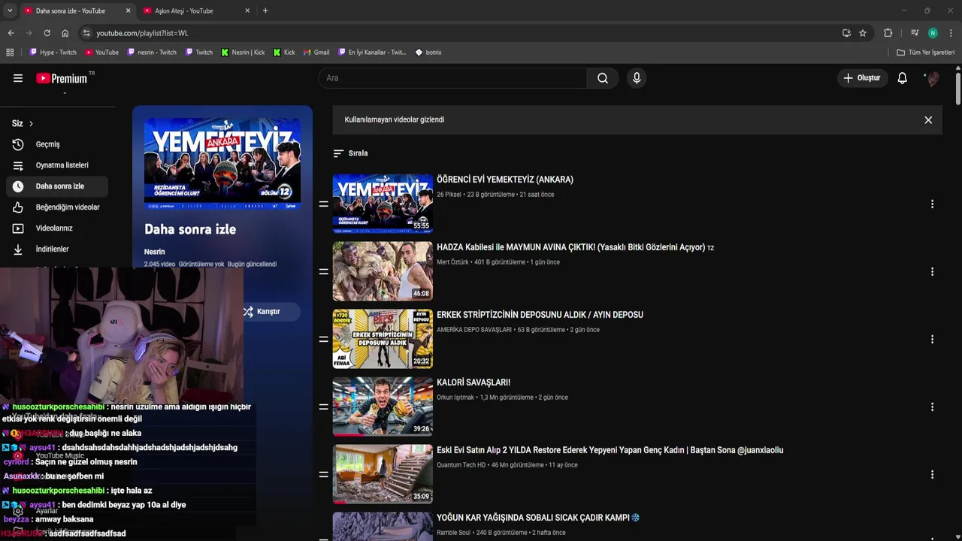This screenshot has width=962, height=541.
Task: Open Oynatma listeleri in the sidebar
Action: 57,165
